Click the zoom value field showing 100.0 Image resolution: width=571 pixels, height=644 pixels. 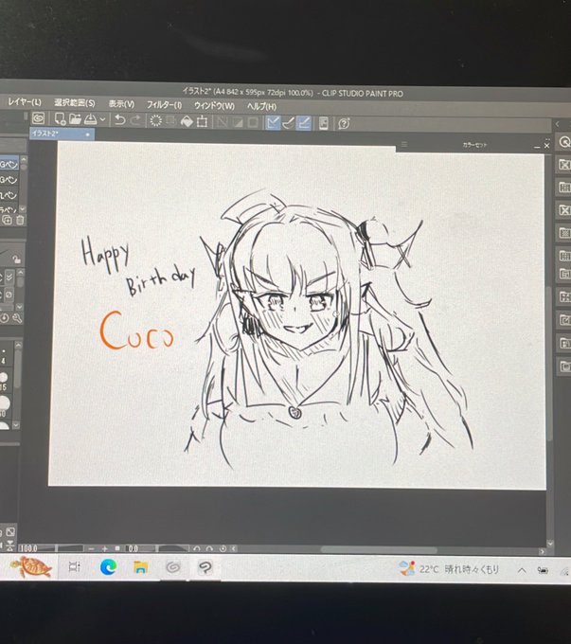[x=36, y=548]
